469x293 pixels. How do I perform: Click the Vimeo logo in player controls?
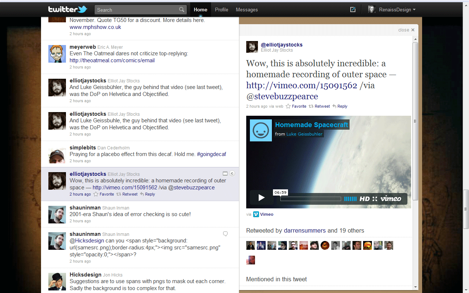(x=391, y=199)
